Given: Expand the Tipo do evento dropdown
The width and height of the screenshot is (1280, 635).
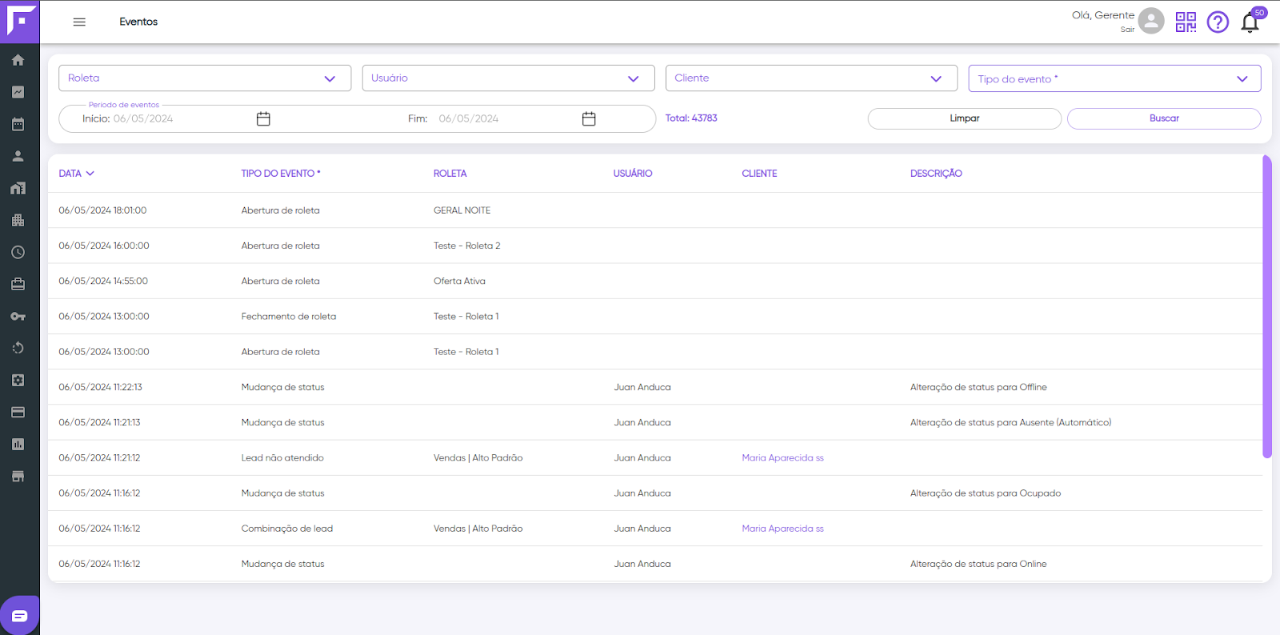Looking at the screenshot, I should click(1114, 78).
